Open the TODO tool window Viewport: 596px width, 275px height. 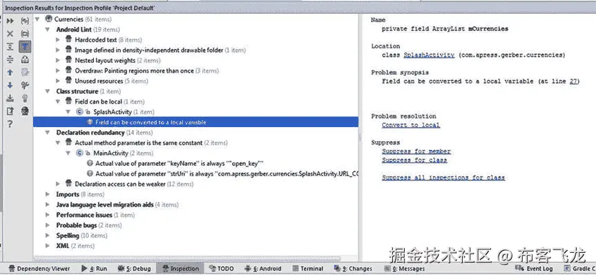pos(221,269)
